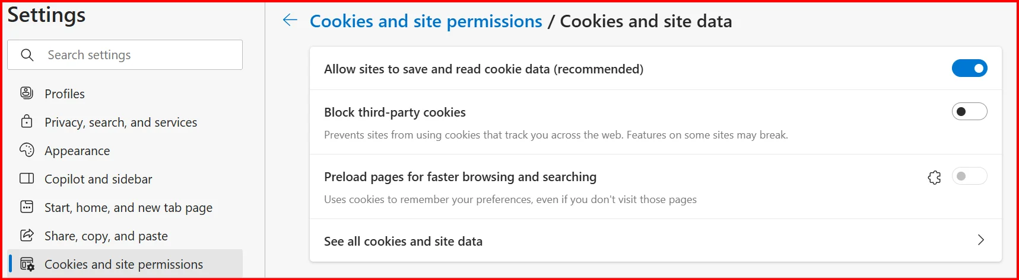Click the Share, copy, paste icon
1019x280 pixels.
[x=27, y=235]
